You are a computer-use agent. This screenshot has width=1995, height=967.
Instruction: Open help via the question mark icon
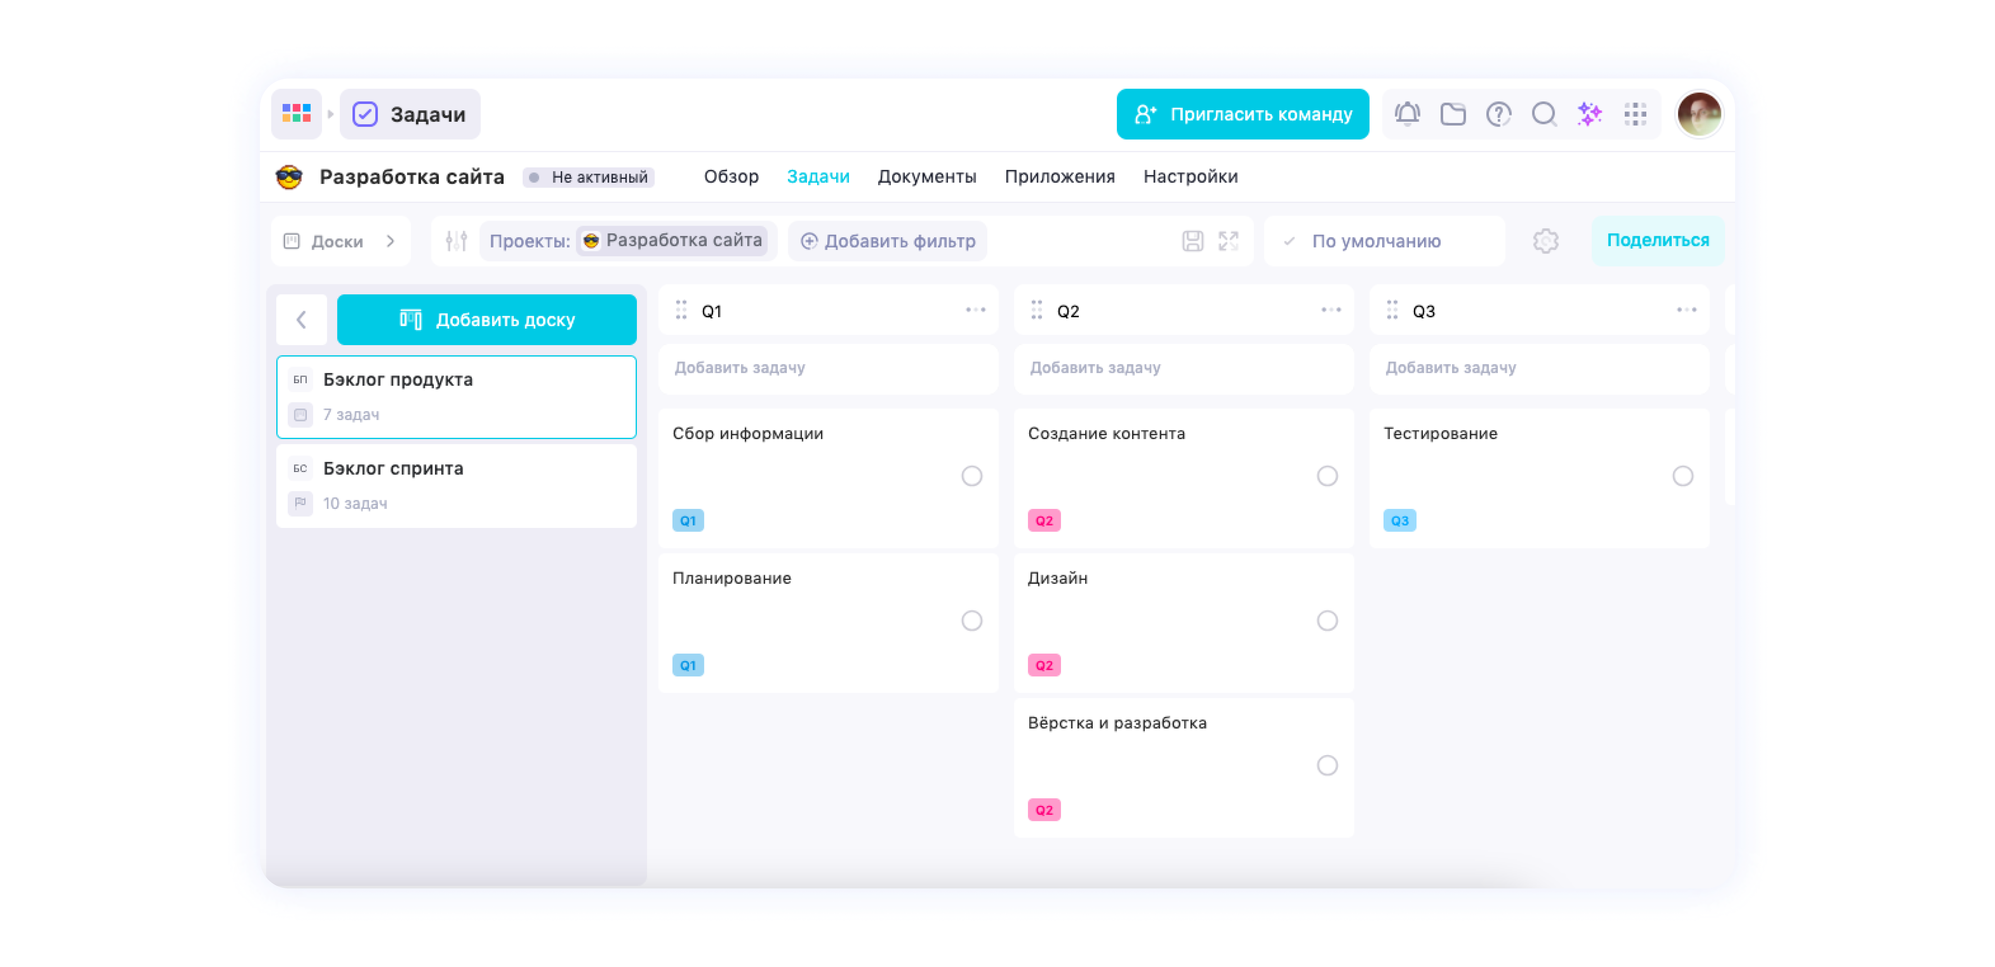(x=1499, y=114)
